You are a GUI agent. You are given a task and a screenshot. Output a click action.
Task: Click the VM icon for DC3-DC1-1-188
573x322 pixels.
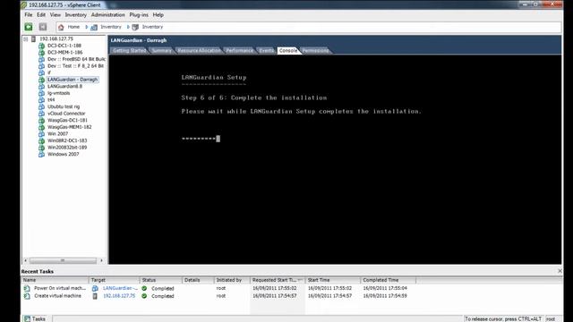point(42,46)
